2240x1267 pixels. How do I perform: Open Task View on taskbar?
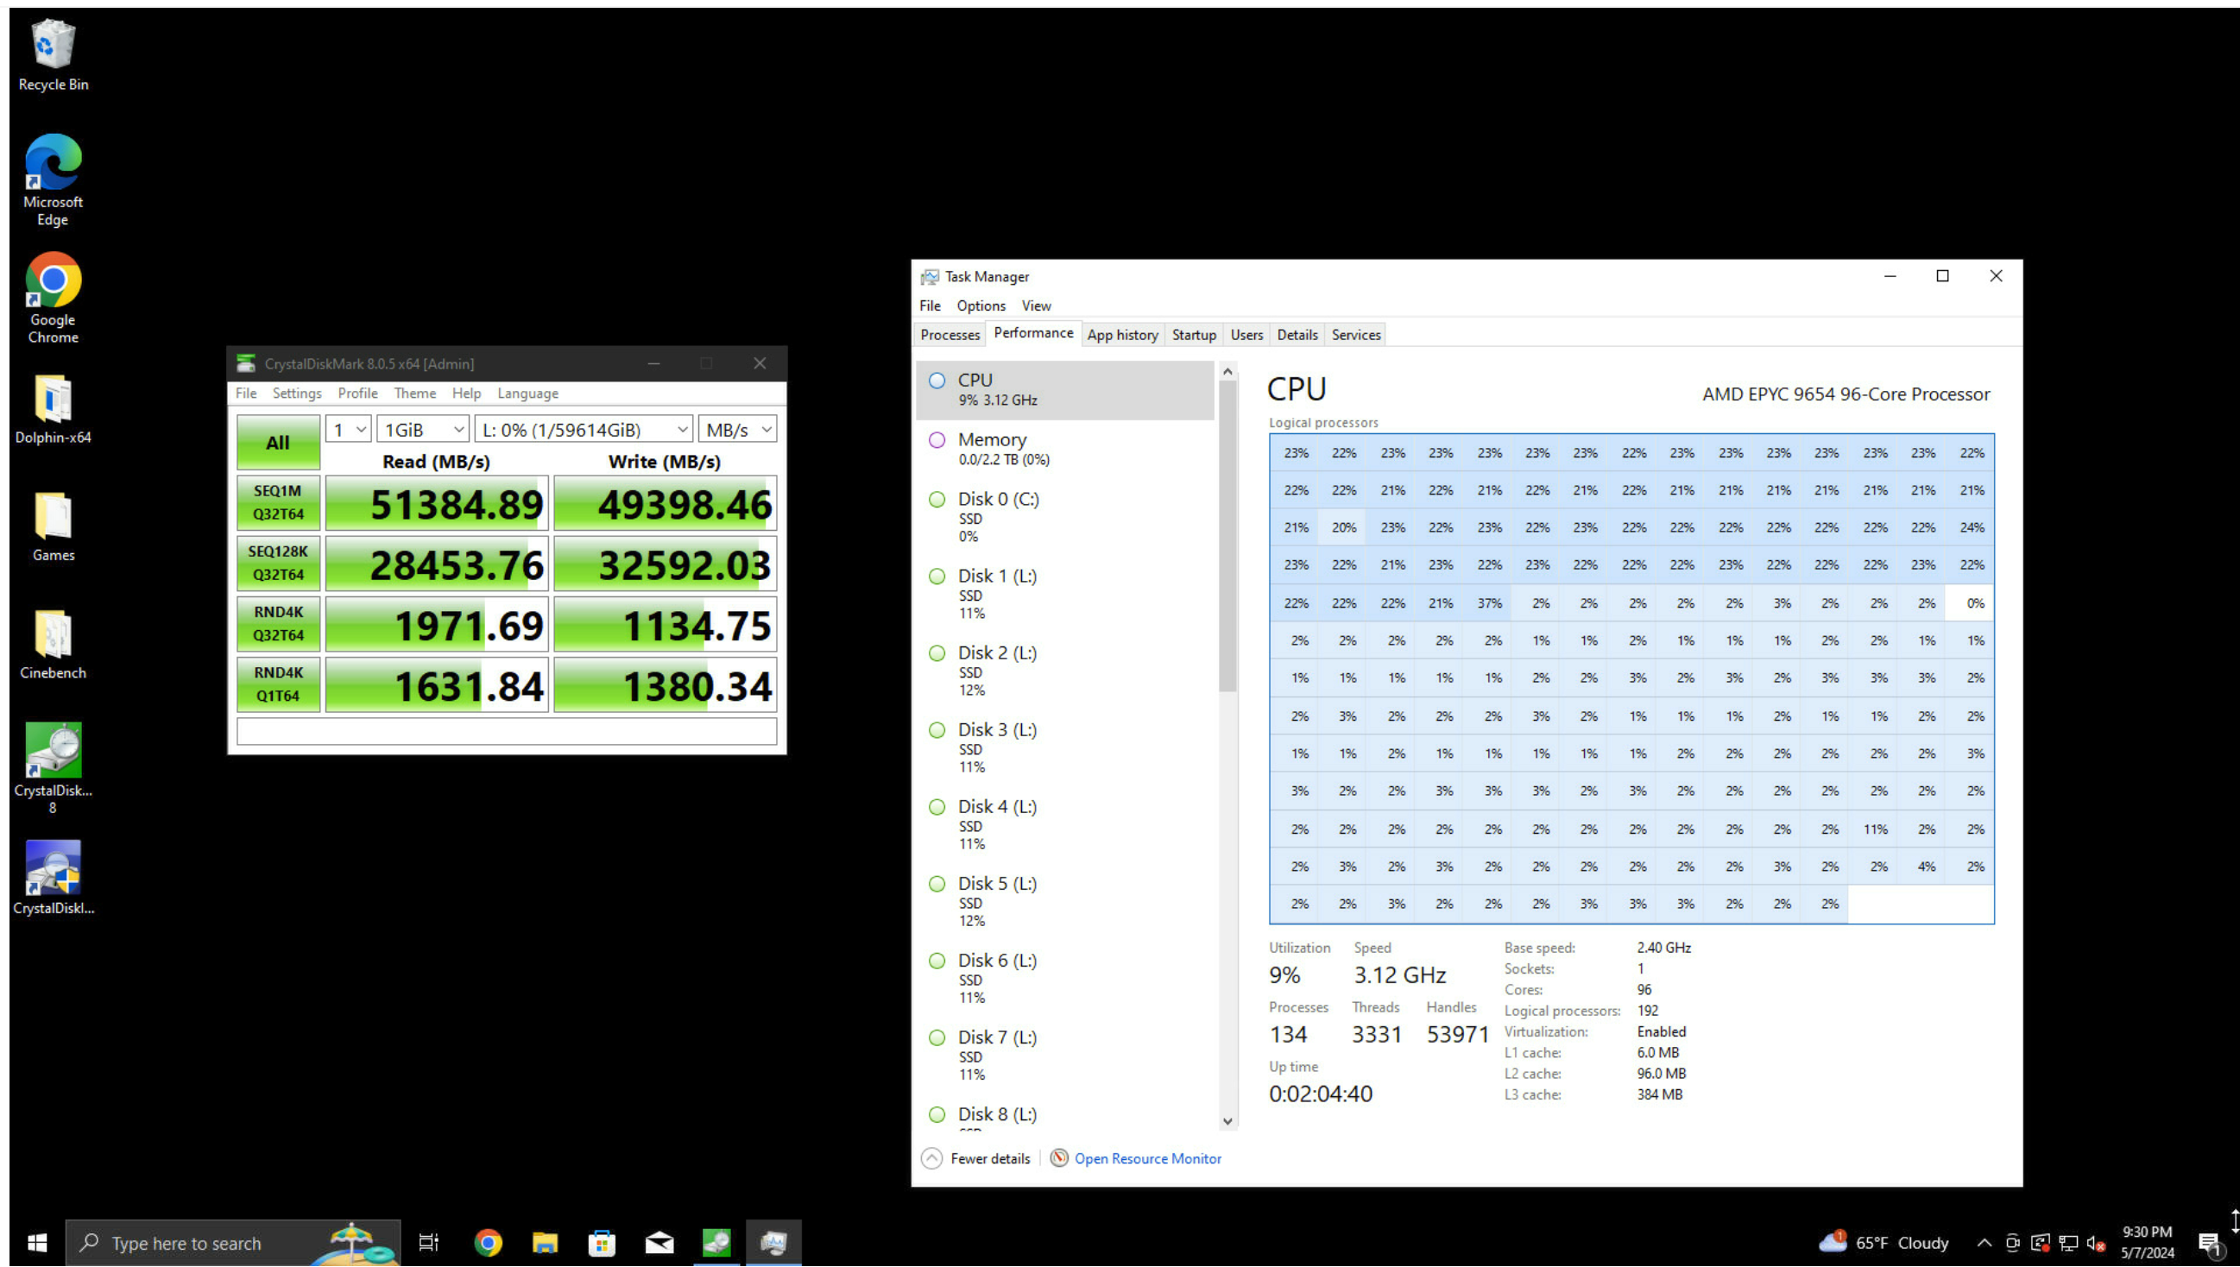(x=429, y=1243)
